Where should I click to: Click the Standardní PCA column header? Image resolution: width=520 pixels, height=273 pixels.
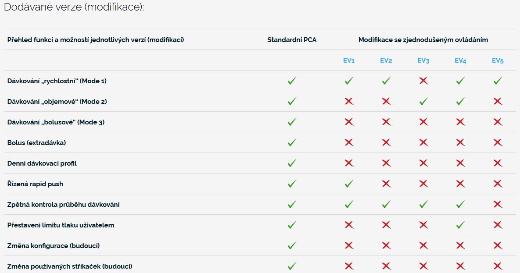click(292, 40)
